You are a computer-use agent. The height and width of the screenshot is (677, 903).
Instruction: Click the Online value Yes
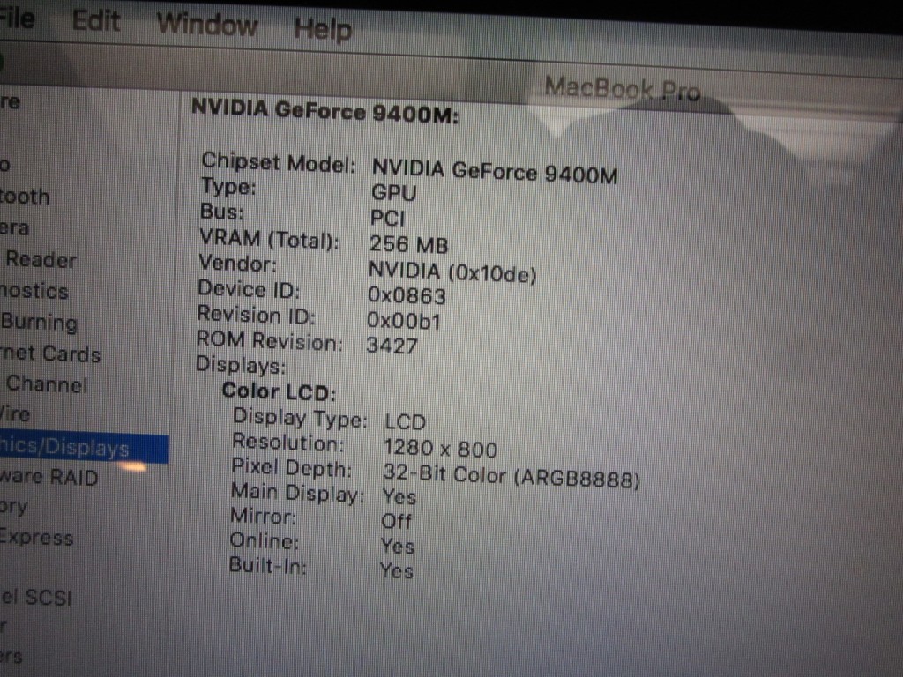coord(398,547)
